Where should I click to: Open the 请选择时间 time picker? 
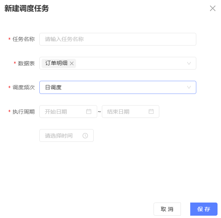click(66, 136)
